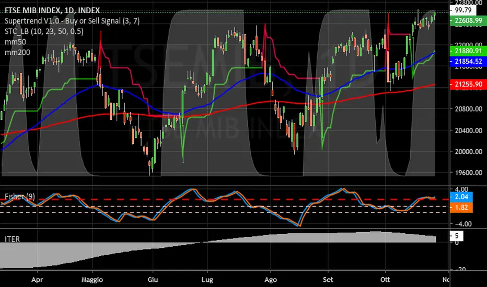
Task: Click the 20400.00 price axis label
Action: pyautogui.click(x=468, y=130)
